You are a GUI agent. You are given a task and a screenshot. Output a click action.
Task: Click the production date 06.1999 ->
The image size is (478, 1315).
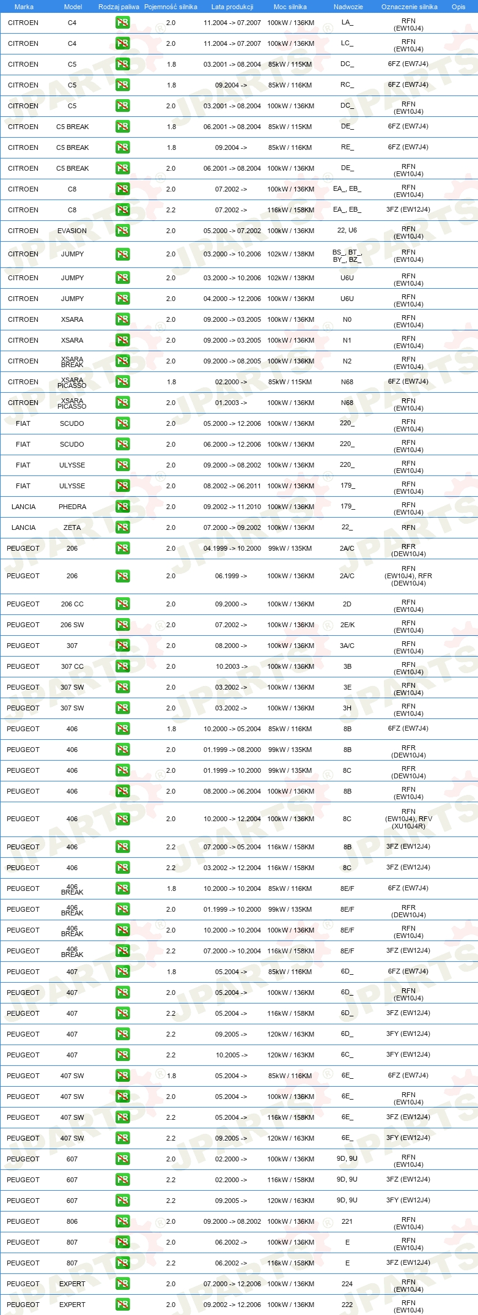coord(231,576)
